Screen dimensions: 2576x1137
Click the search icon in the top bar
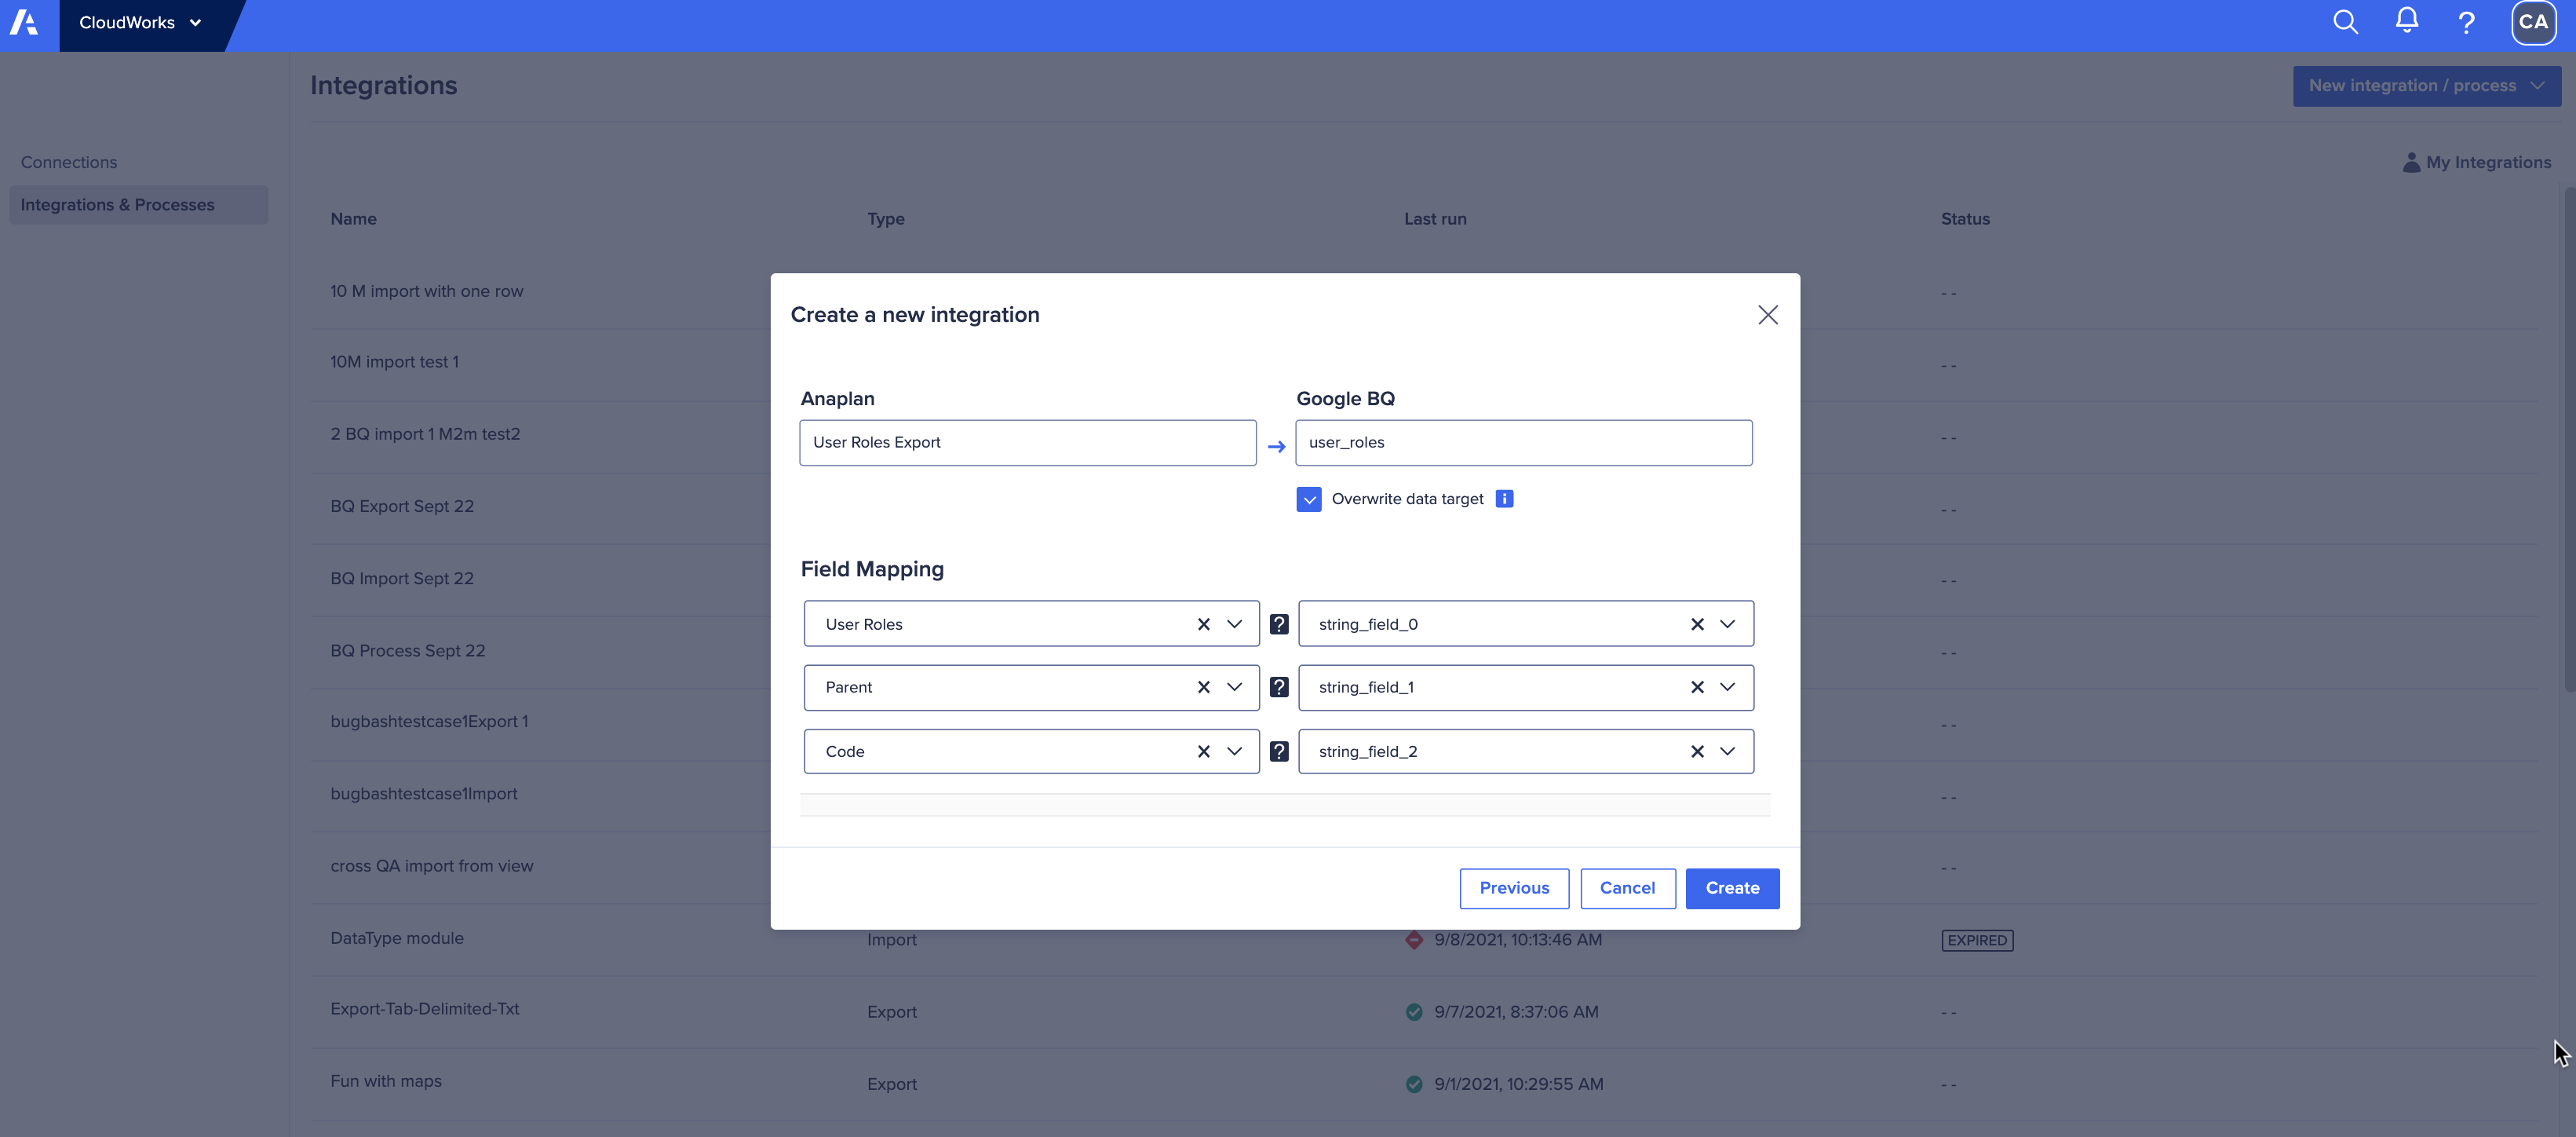click(2346, 21)
